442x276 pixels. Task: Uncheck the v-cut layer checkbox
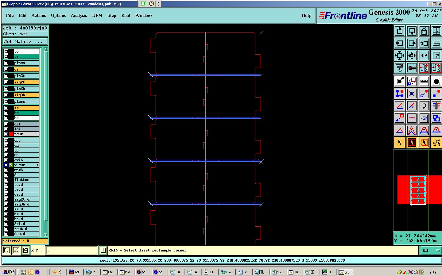tap(6, 165)
